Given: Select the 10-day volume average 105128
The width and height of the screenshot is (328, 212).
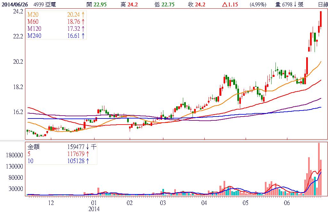Looking at the screenshot, I should [x=76, y=161].
